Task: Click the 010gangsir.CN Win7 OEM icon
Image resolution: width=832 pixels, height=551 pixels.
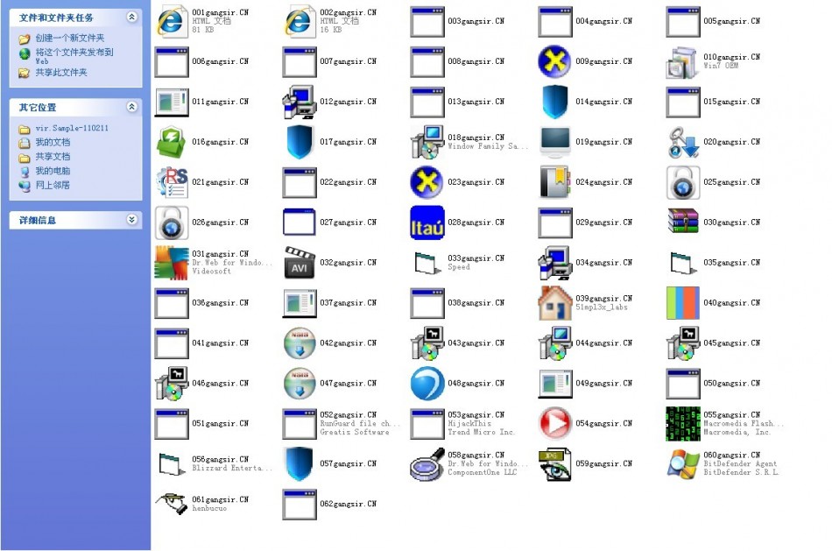Action: click(683, 61)
